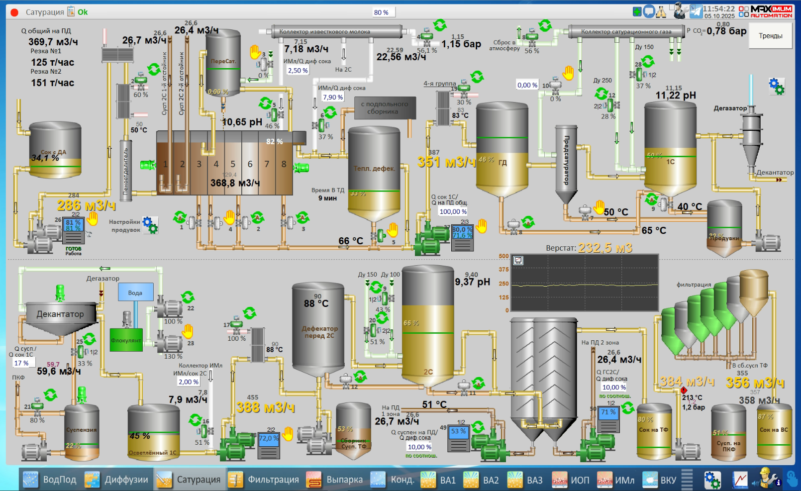Screen dimensions: 801x491
Task: Open the trend chart icon in bottom bar
Action: coord(740,480)
